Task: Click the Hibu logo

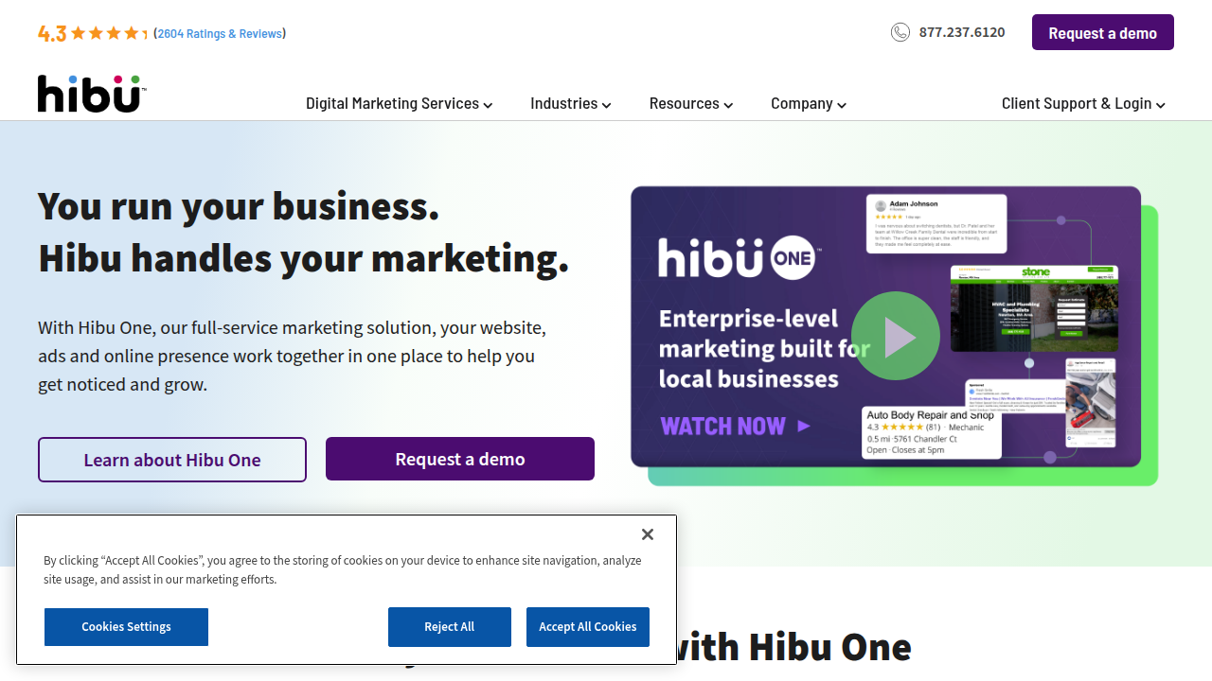Action: tap(92, 94)
